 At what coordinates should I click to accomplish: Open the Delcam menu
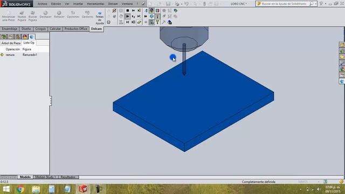pos(113,4)
